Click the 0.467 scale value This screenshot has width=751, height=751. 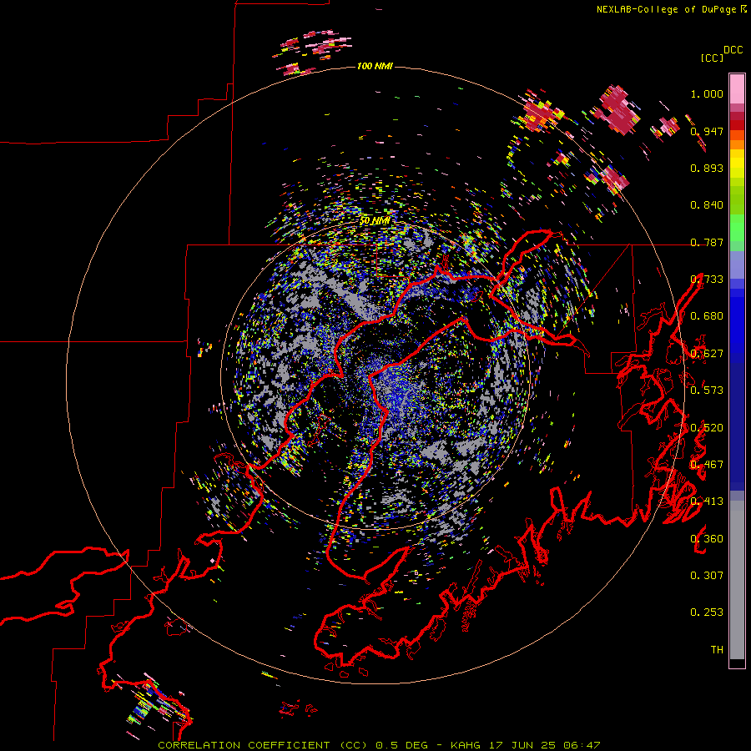pyautogui.click(x=707, y=465)
